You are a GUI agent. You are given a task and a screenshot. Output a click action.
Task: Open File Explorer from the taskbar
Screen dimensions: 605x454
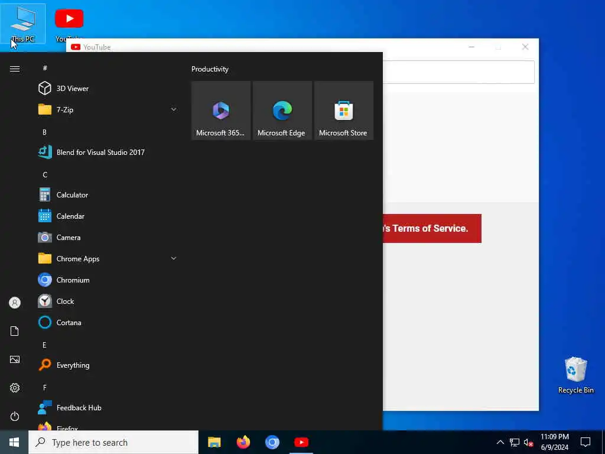[x=214, y=442]
